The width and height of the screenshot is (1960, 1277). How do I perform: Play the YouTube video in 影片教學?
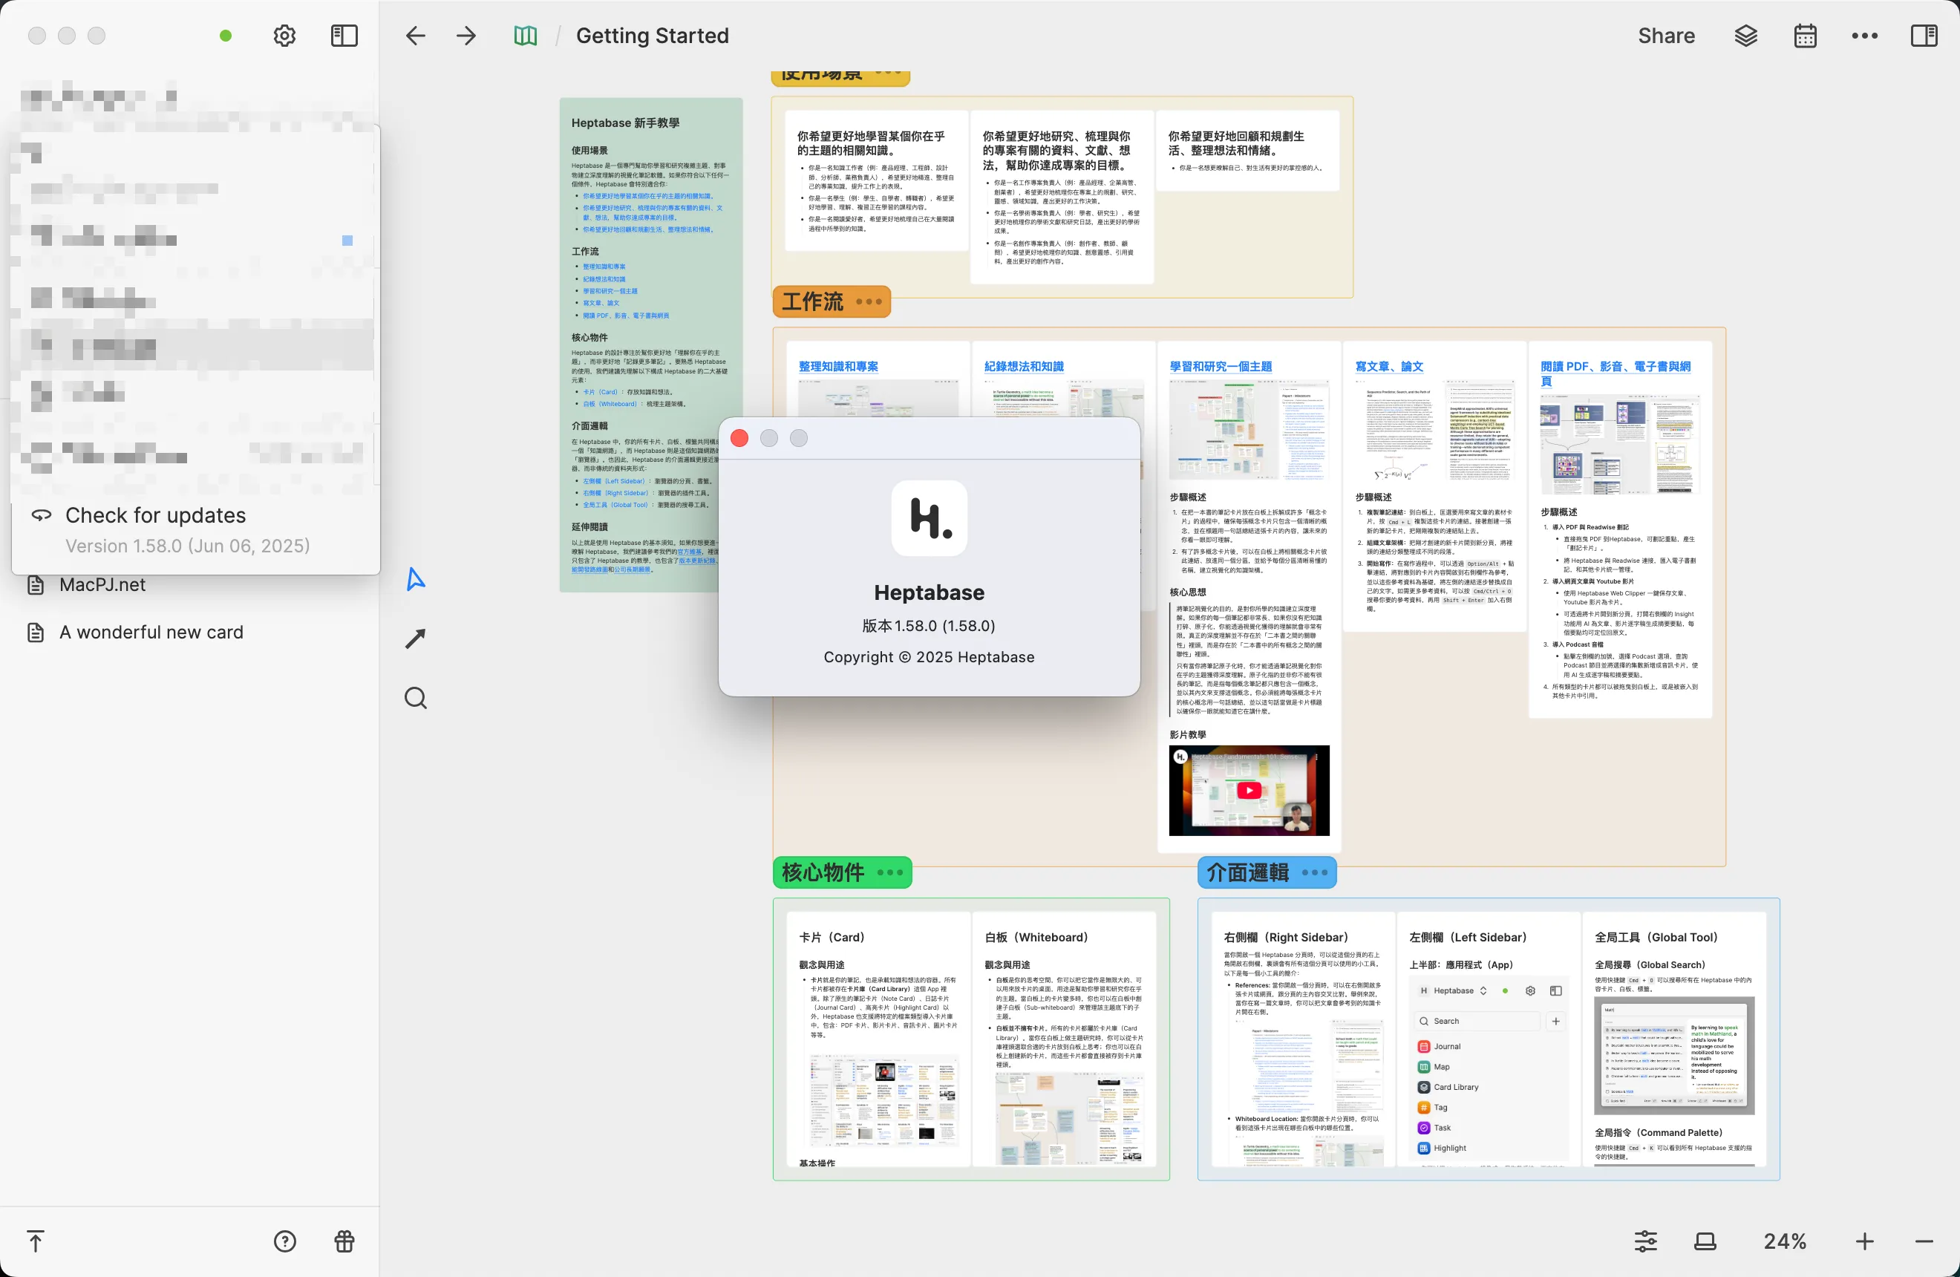coord(1249,791)
